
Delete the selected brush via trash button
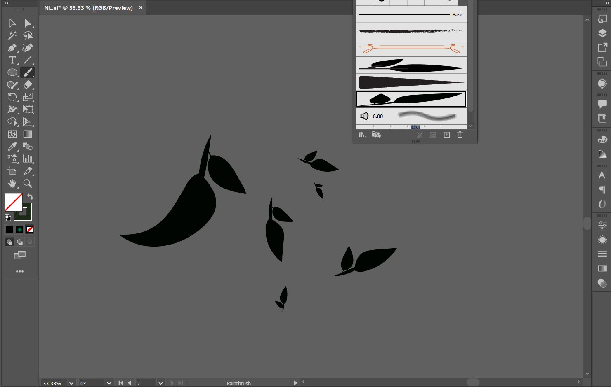click(460, 135)
